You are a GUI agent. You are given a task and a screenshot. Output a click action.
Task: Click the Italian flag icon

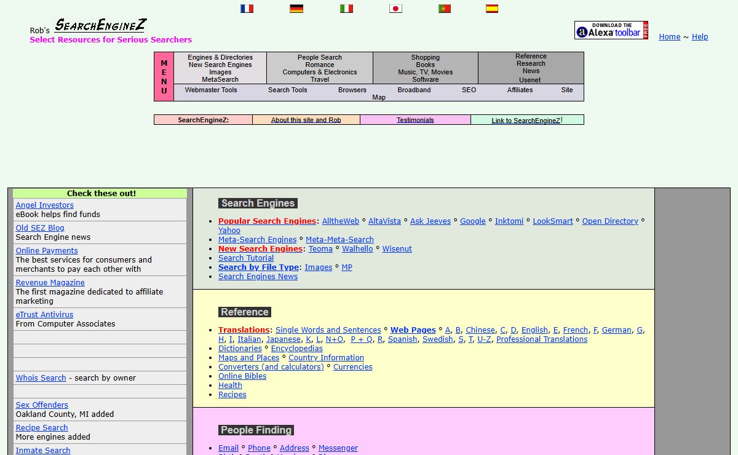coord(346,9)
